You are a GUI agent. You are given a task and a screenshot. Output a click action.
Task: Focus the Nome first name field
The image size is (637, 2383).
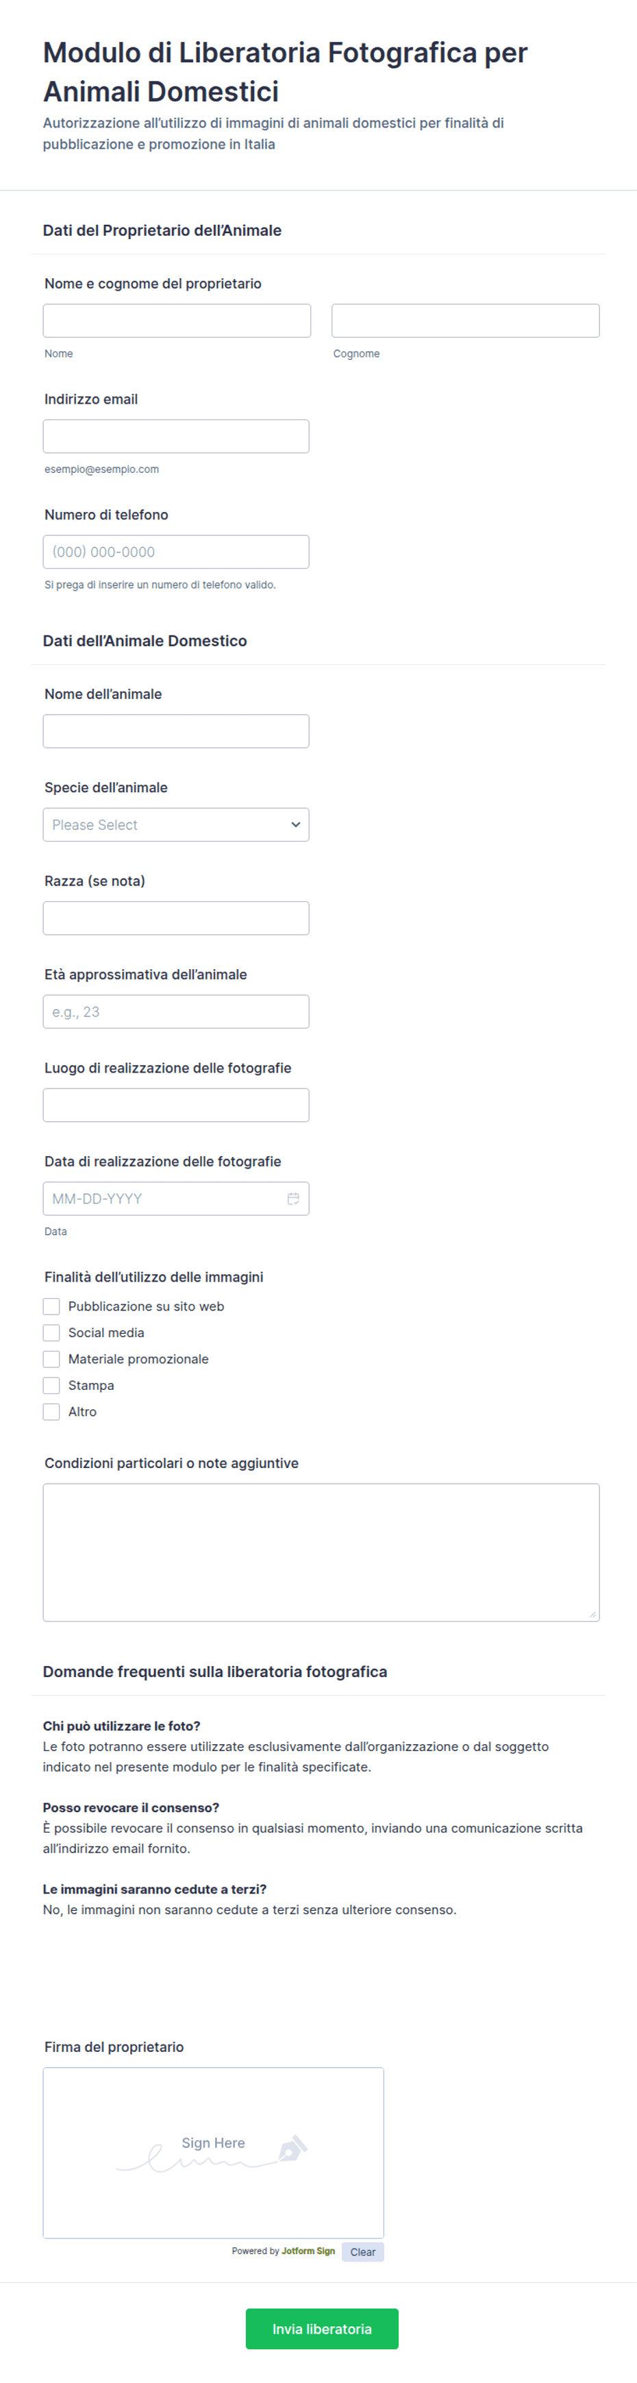(177, 320)
